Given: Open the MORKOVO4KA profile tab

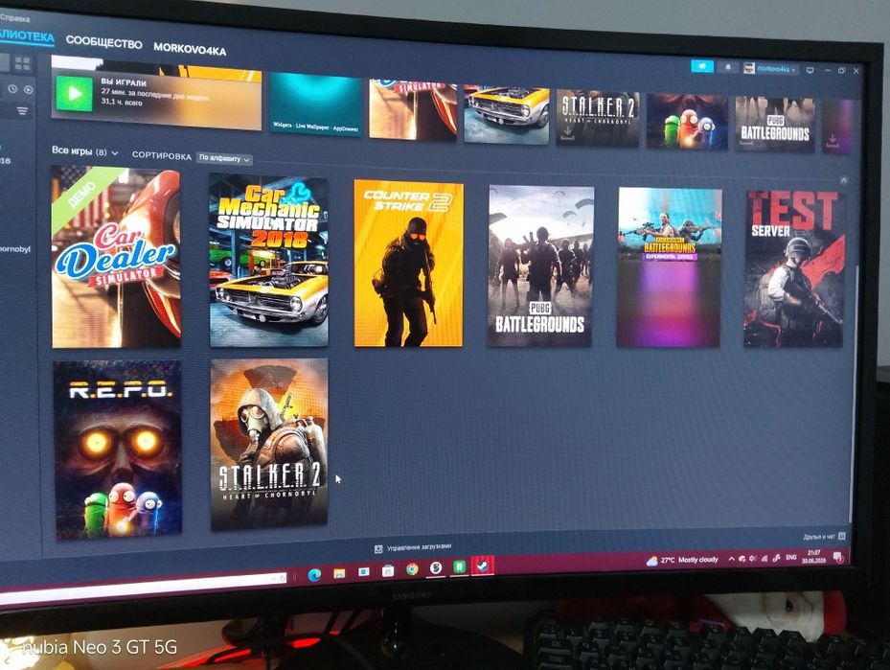Looking at the screenshot, I should pos(190,49).
